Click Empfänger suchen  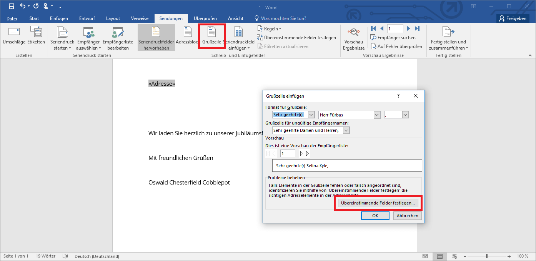click(x=393, y=38)
